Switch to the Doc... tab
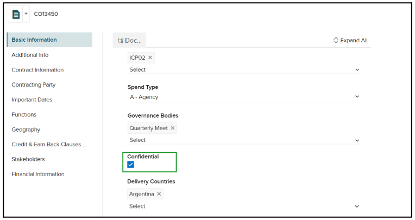Screen dimensions: 415x220 [129, 41]
